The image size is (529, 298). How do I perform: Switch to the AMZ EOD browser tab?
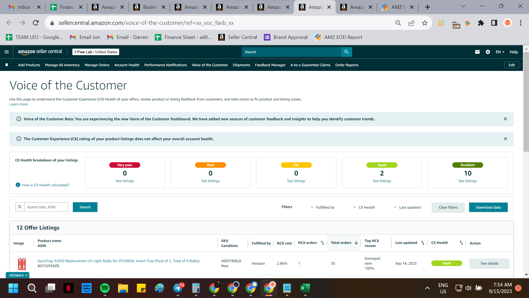(397, 7)
